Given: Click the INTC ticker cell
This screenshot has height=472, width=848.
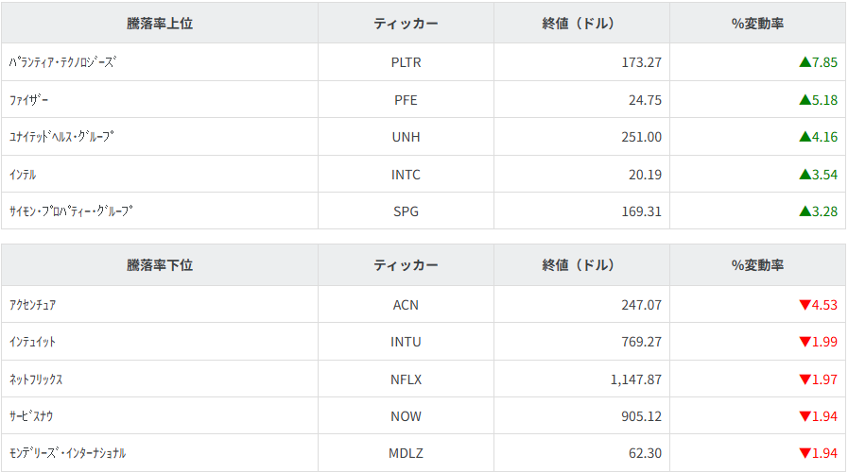Looking at the screenshot, I should coord(406,175).
